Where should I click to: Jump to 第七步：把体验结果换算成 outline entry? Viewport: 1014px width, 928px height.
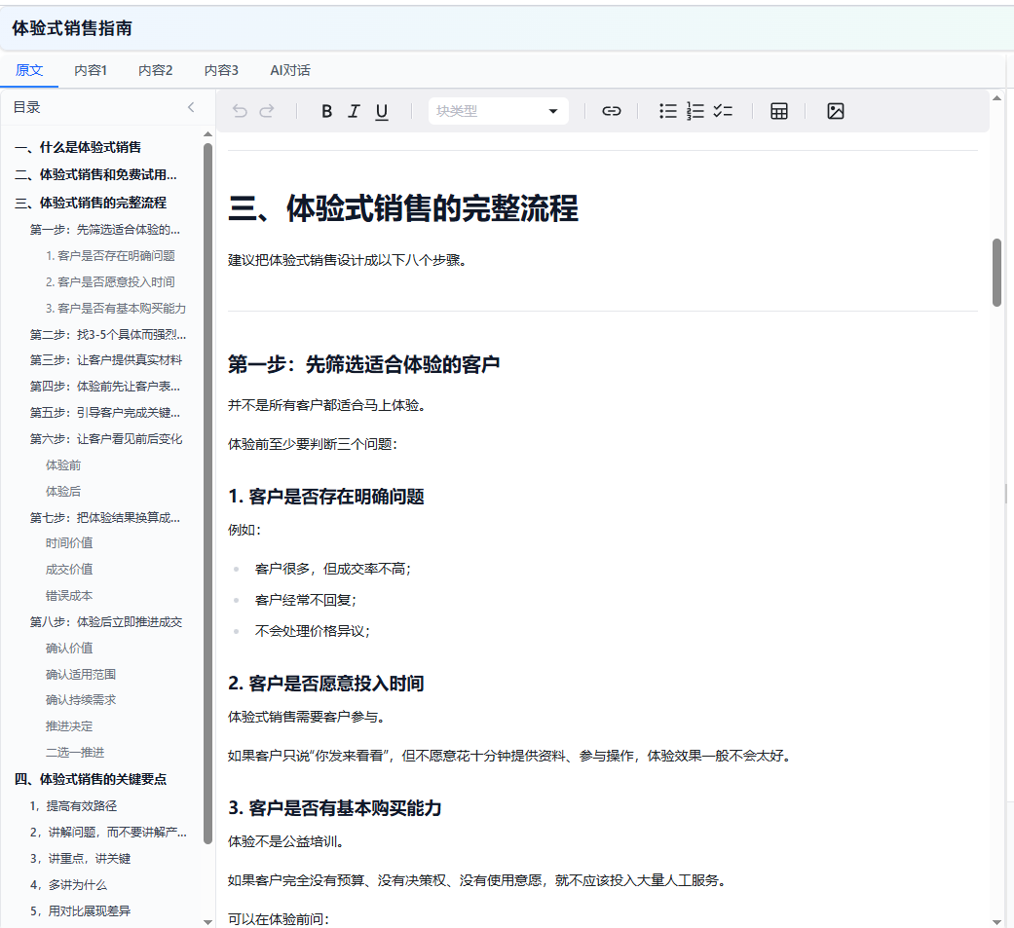click(x=105, y=518)
